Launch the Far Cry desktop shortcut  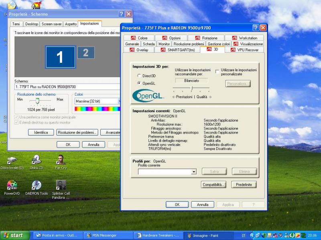click(x=61, y=163)
